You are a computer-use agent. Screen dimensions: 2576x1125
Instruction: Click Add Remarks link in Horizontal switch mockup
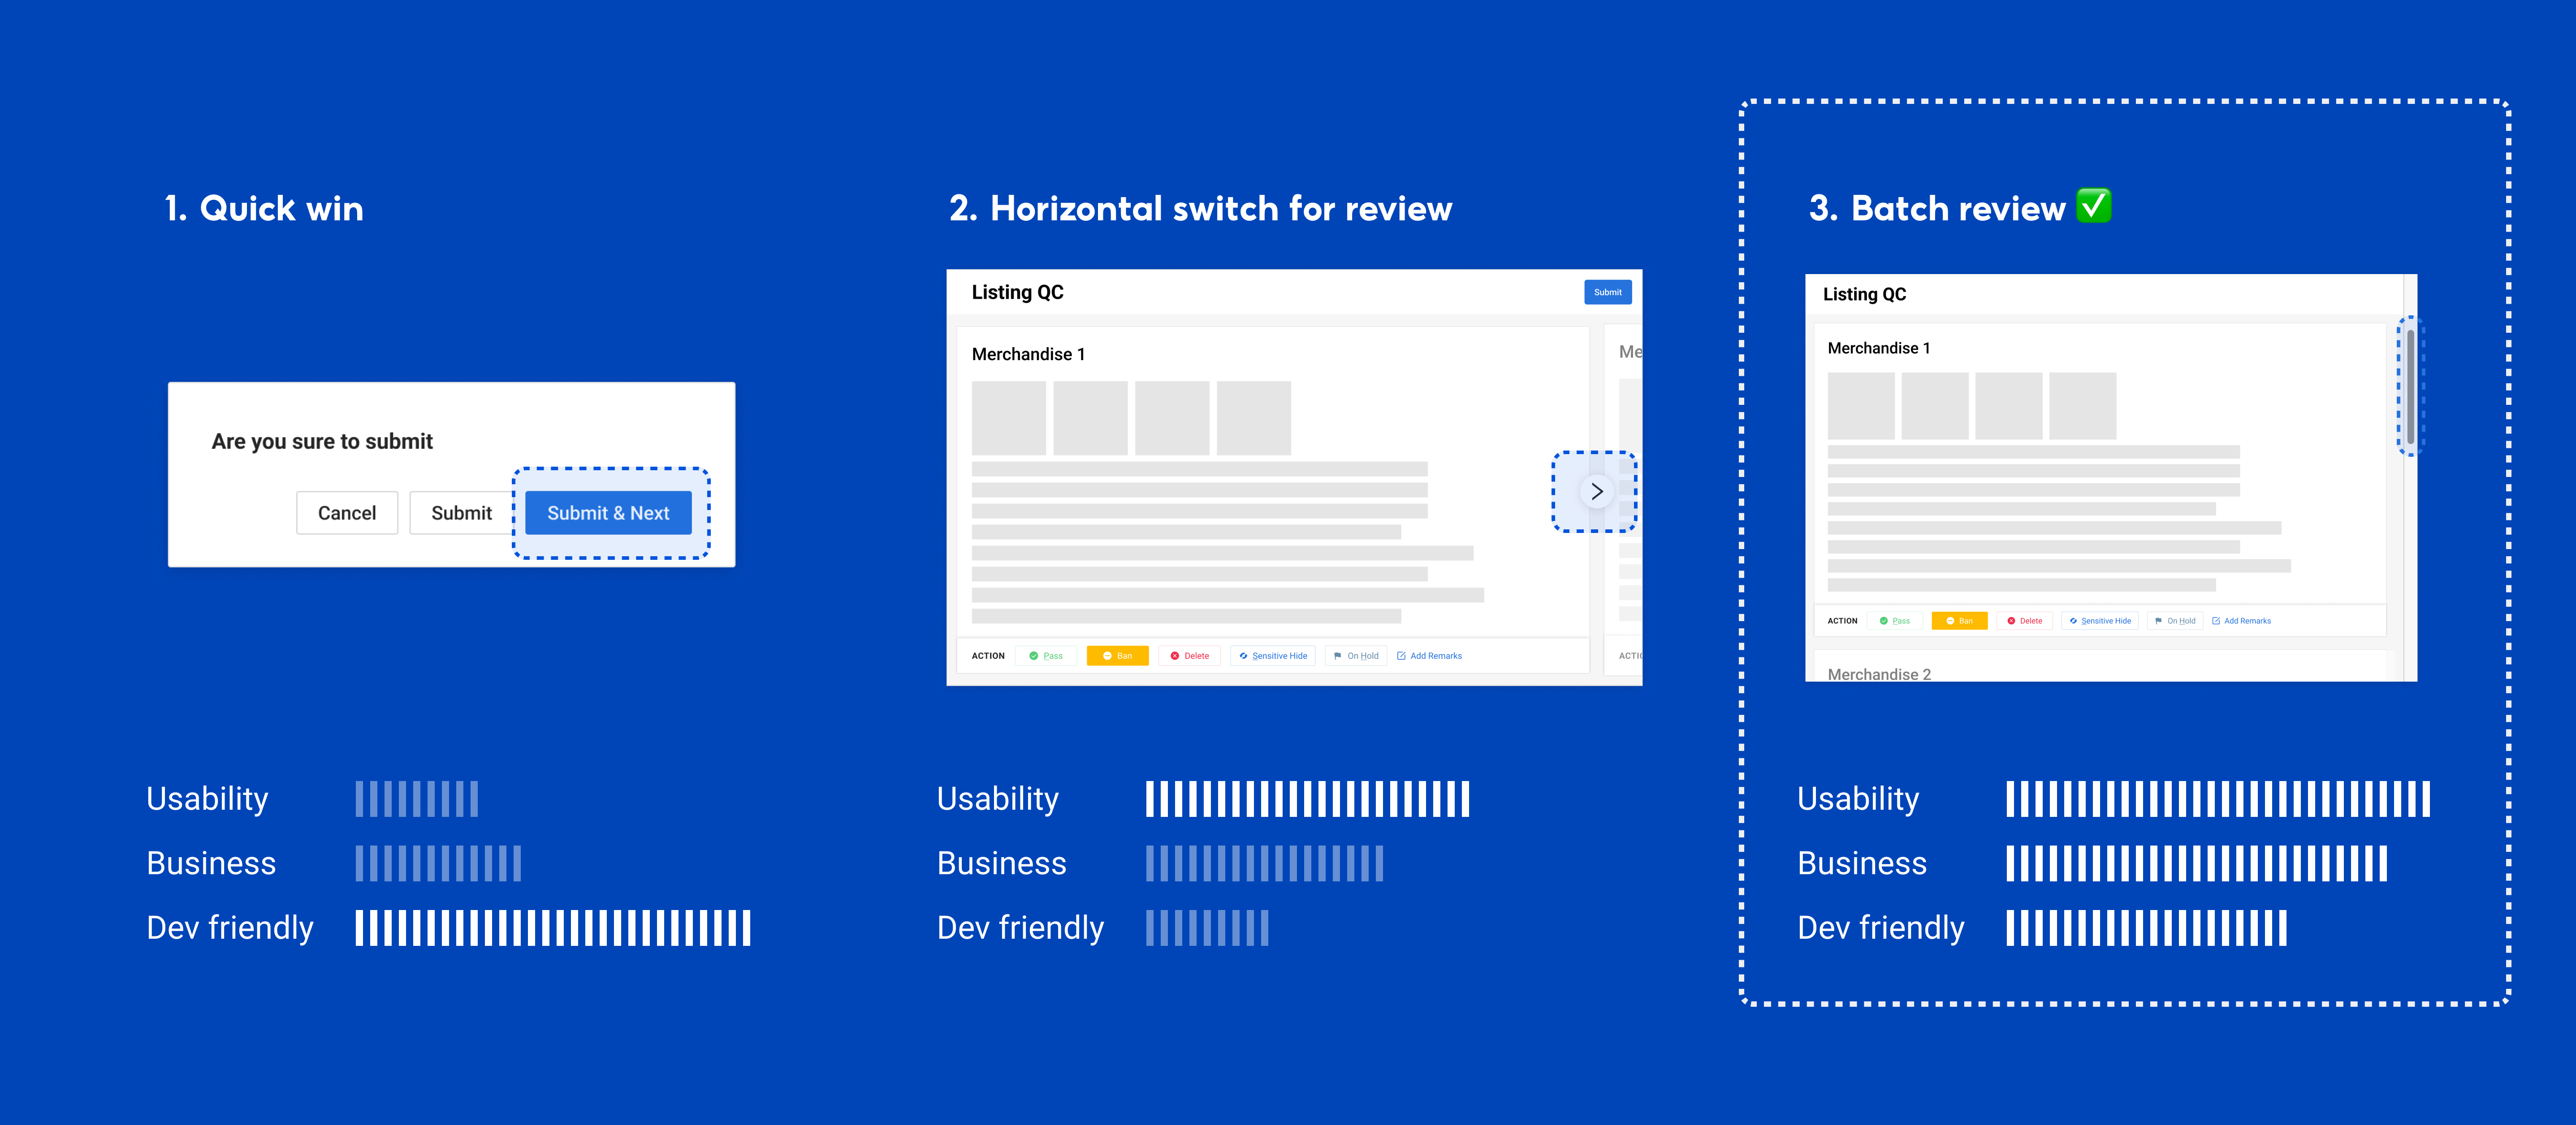pos(1429,657)
